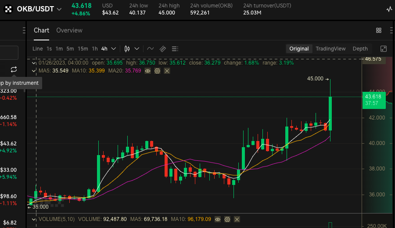
Task: Expand the timeframe dropdown arrow after 4h
Action: [x=114, y=49]
